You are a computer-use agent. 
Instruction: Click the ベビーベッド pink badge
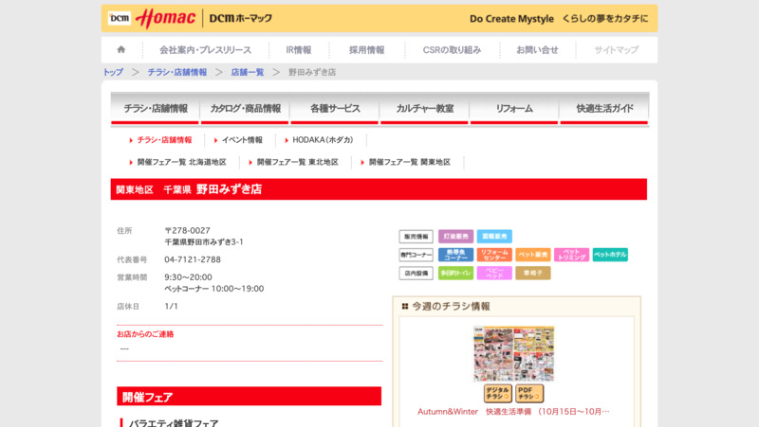tap(494, 273)
